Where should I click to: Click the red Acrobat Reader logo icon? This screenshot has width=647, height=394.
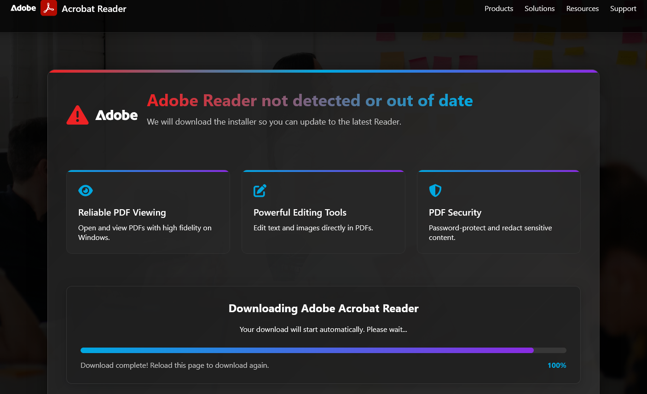tap(48, 8)
